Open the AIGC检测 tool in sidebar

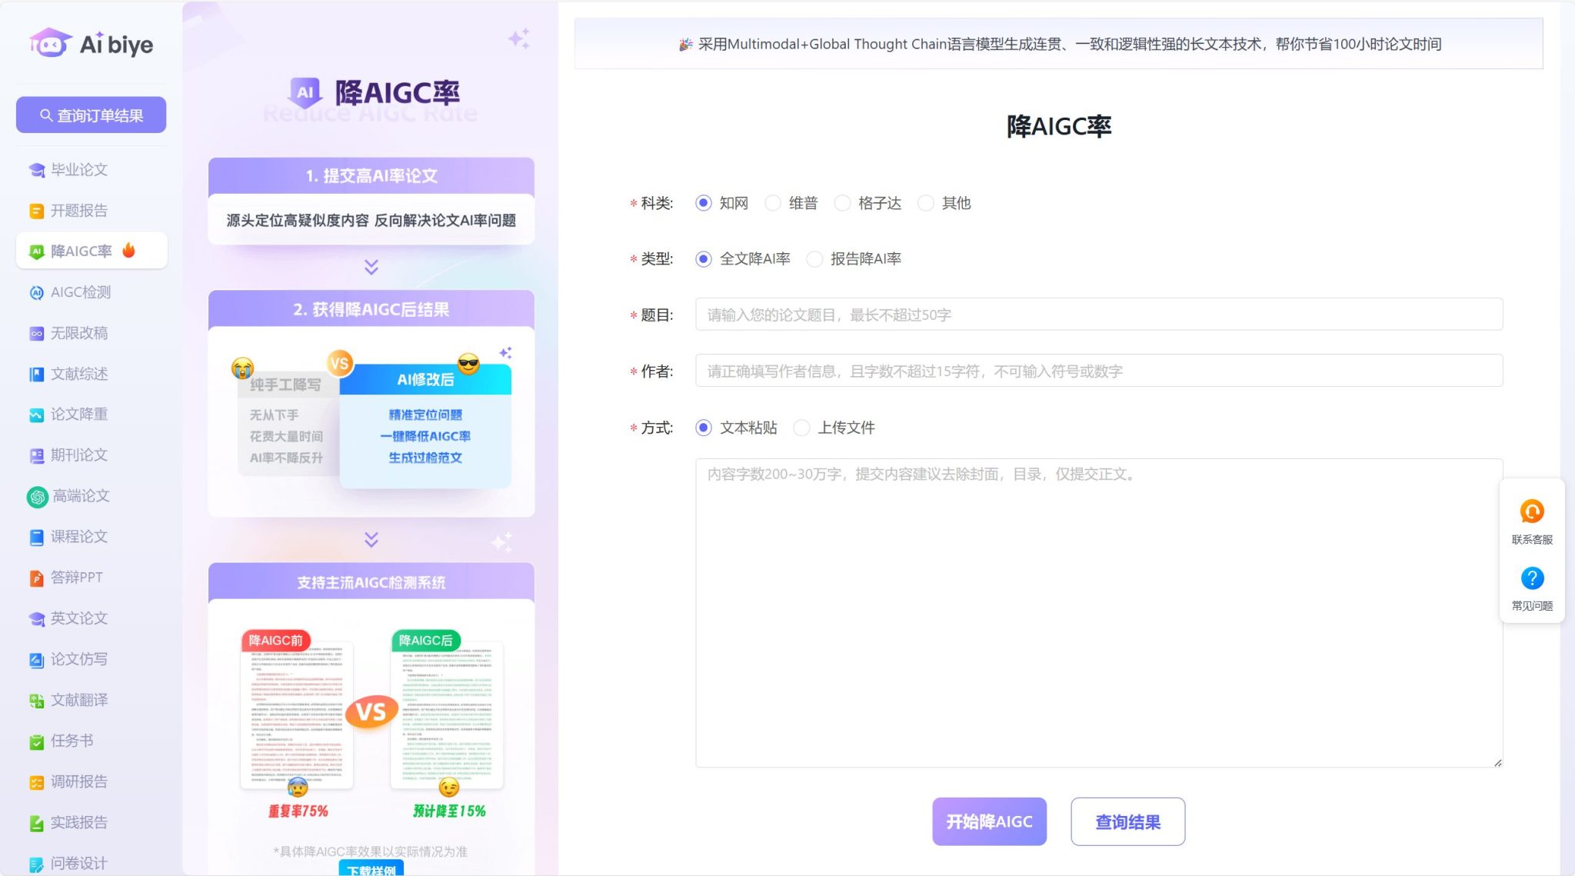tap(80, 292)
